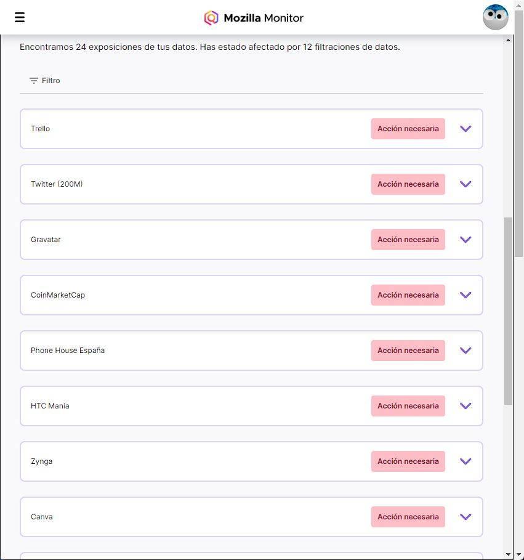Click the chevron icon on the Gravatar card
Screen dimensions: 524x560
click(x=466, y=240)
